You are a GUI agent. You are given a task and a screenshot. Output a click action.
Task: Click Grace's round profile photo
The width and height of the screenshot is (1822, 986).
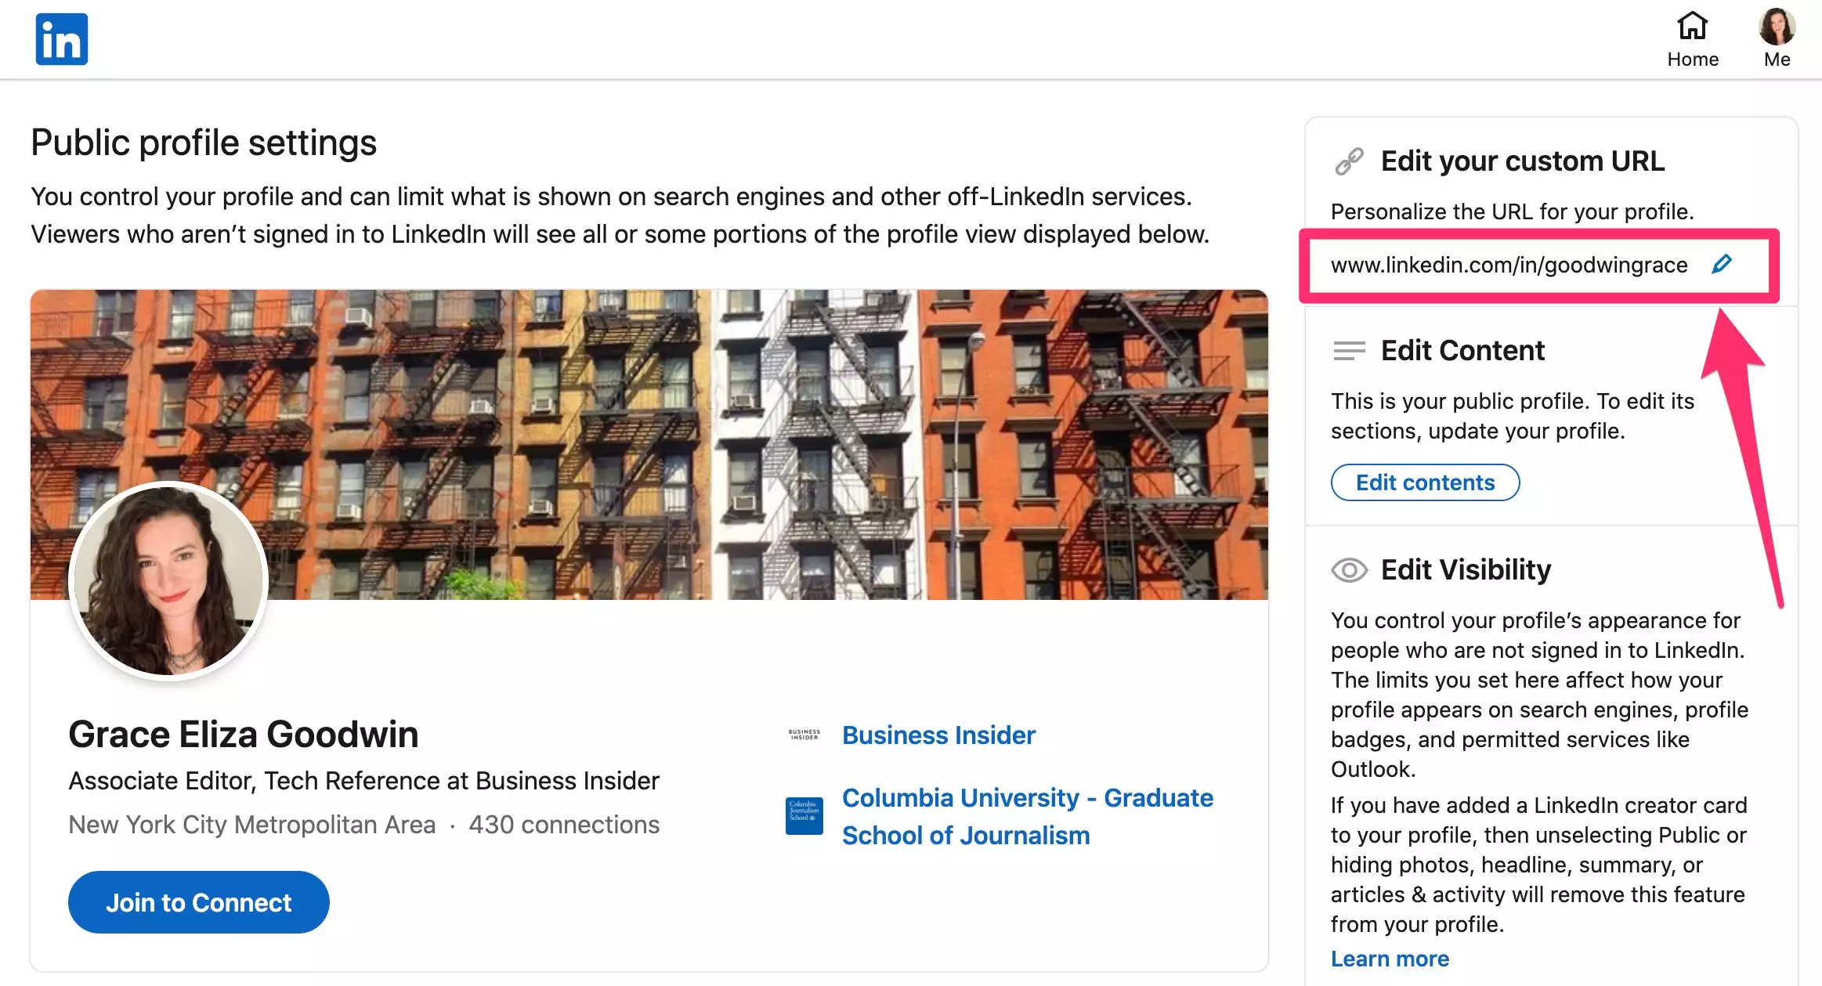[x=168, y=581]
